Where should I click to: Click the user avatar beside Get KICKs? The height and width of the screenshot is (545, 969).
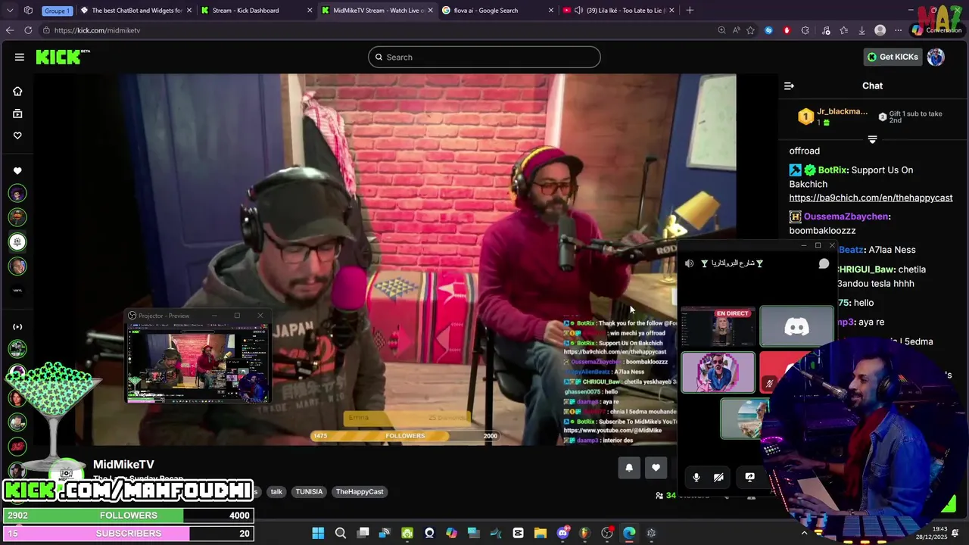(x=936, y=57)
